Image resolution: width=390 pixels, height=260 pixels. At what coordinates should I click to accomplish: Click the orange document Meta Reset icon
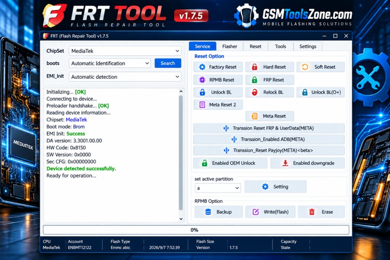pyautogui.click(x=254, y=116)
